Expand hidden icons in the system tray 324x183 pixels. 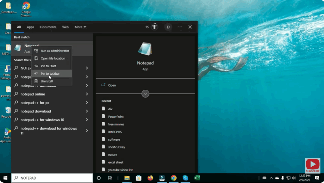tap(271, 178)
